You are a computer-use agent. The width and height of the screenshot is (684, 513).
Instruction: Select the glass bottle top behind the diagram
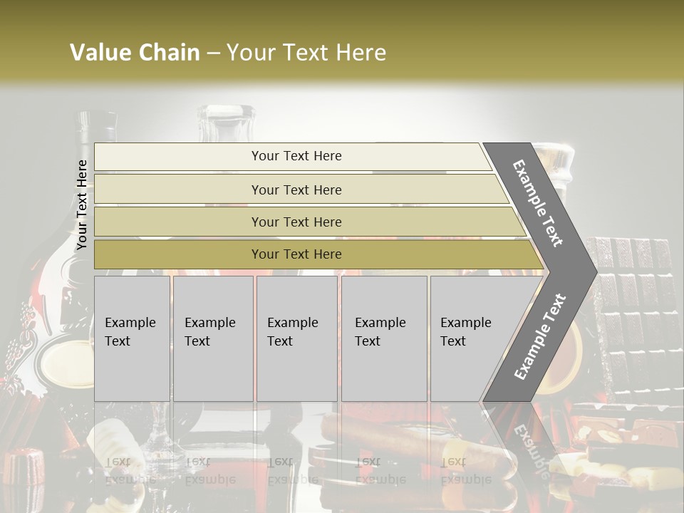pos(226,123)
